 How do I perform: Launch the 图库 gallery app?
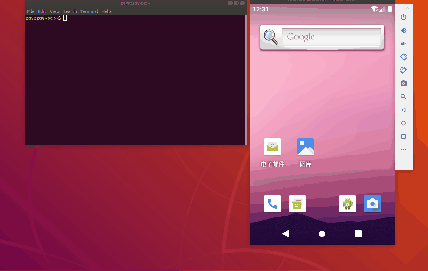305,147
